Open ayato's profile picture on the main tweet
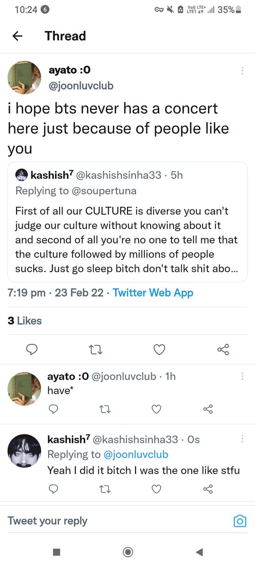 [x=24, y=77]
